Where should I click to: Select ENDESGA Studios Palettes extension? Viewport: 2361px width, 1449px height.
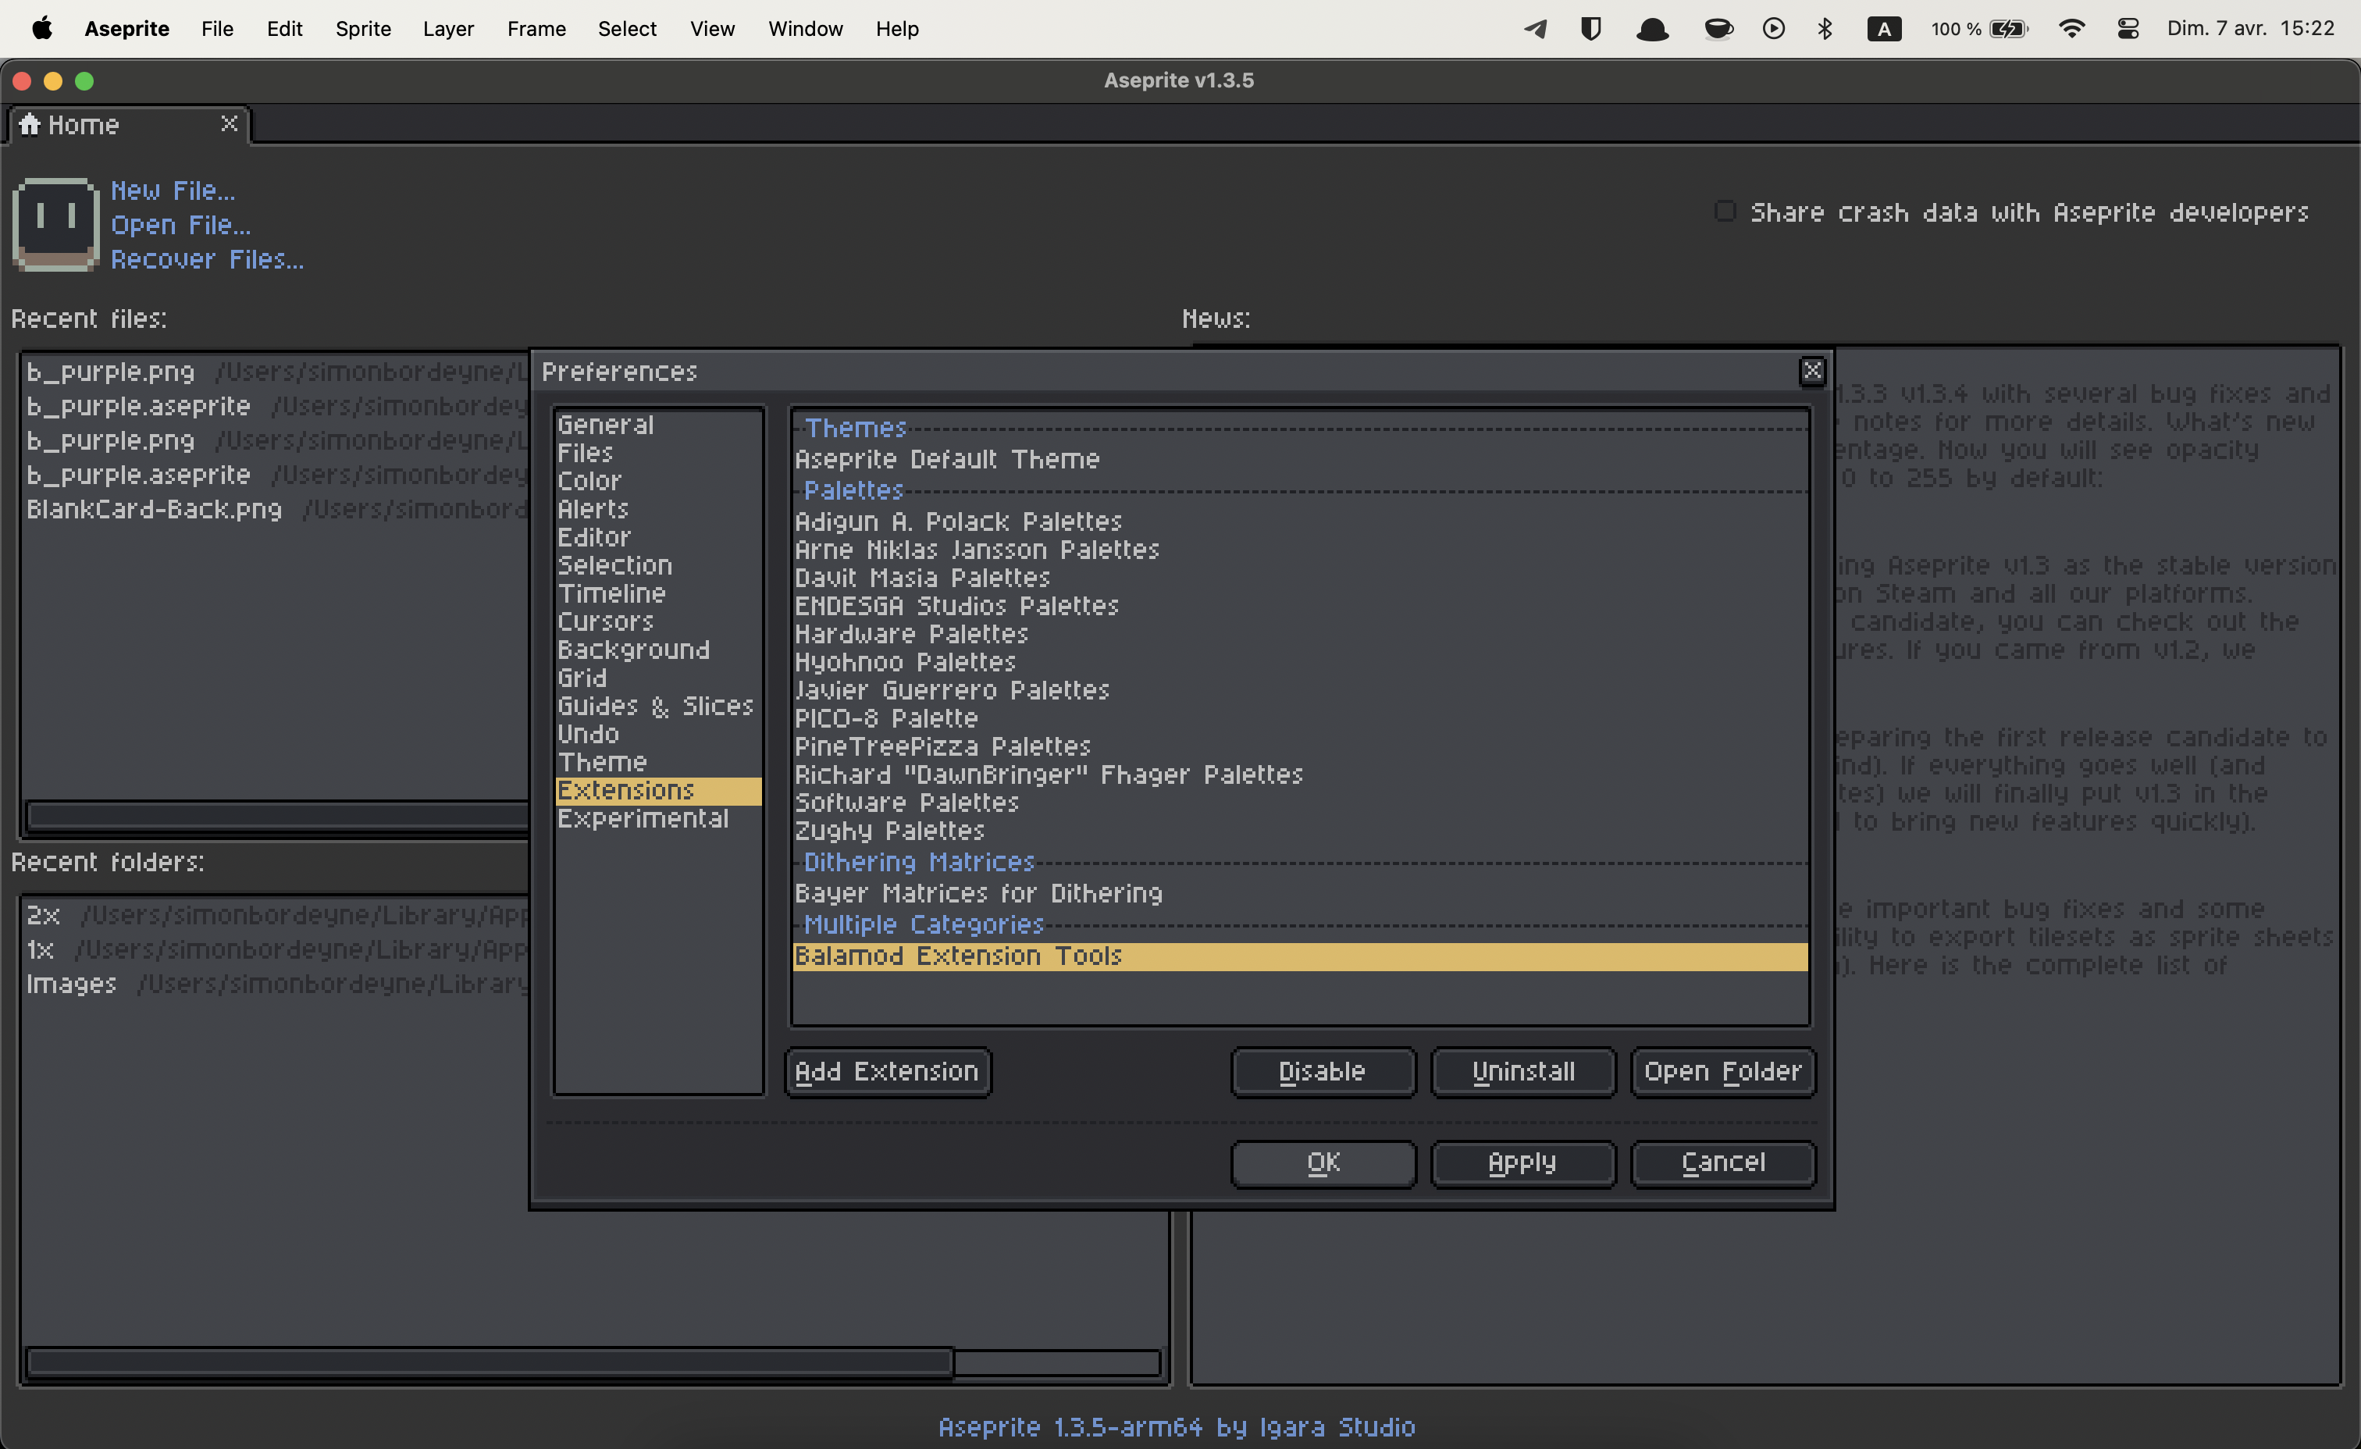point(1300,606)
